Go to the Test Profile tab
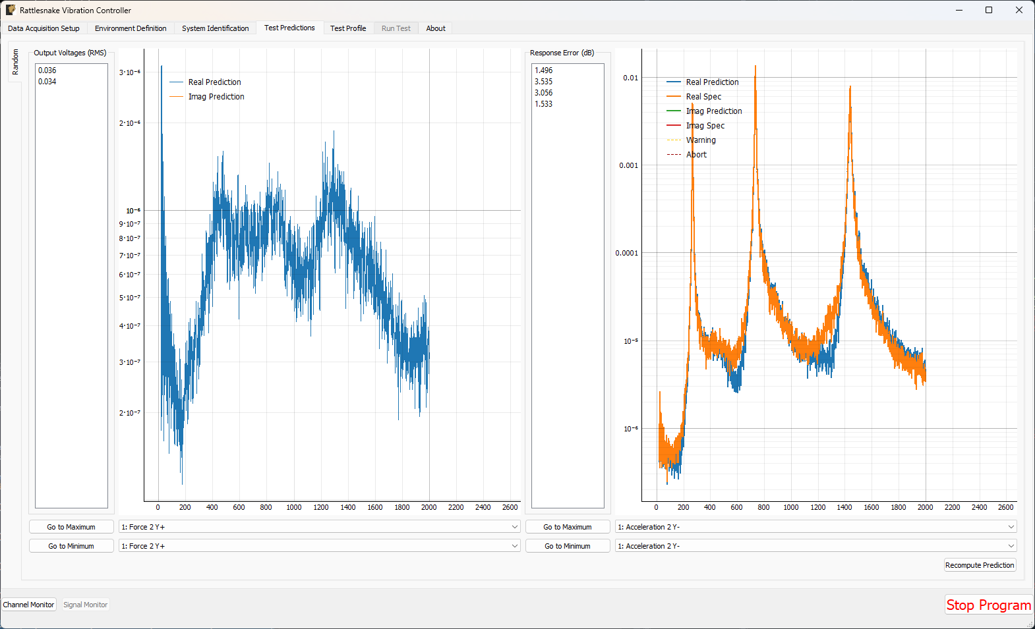The image size is (1035, 629). 347,28
